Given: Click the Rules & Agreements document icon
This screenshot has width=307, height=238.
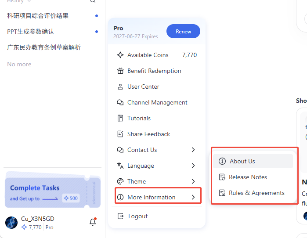Looking at the screenshot, I should point(222,193).
